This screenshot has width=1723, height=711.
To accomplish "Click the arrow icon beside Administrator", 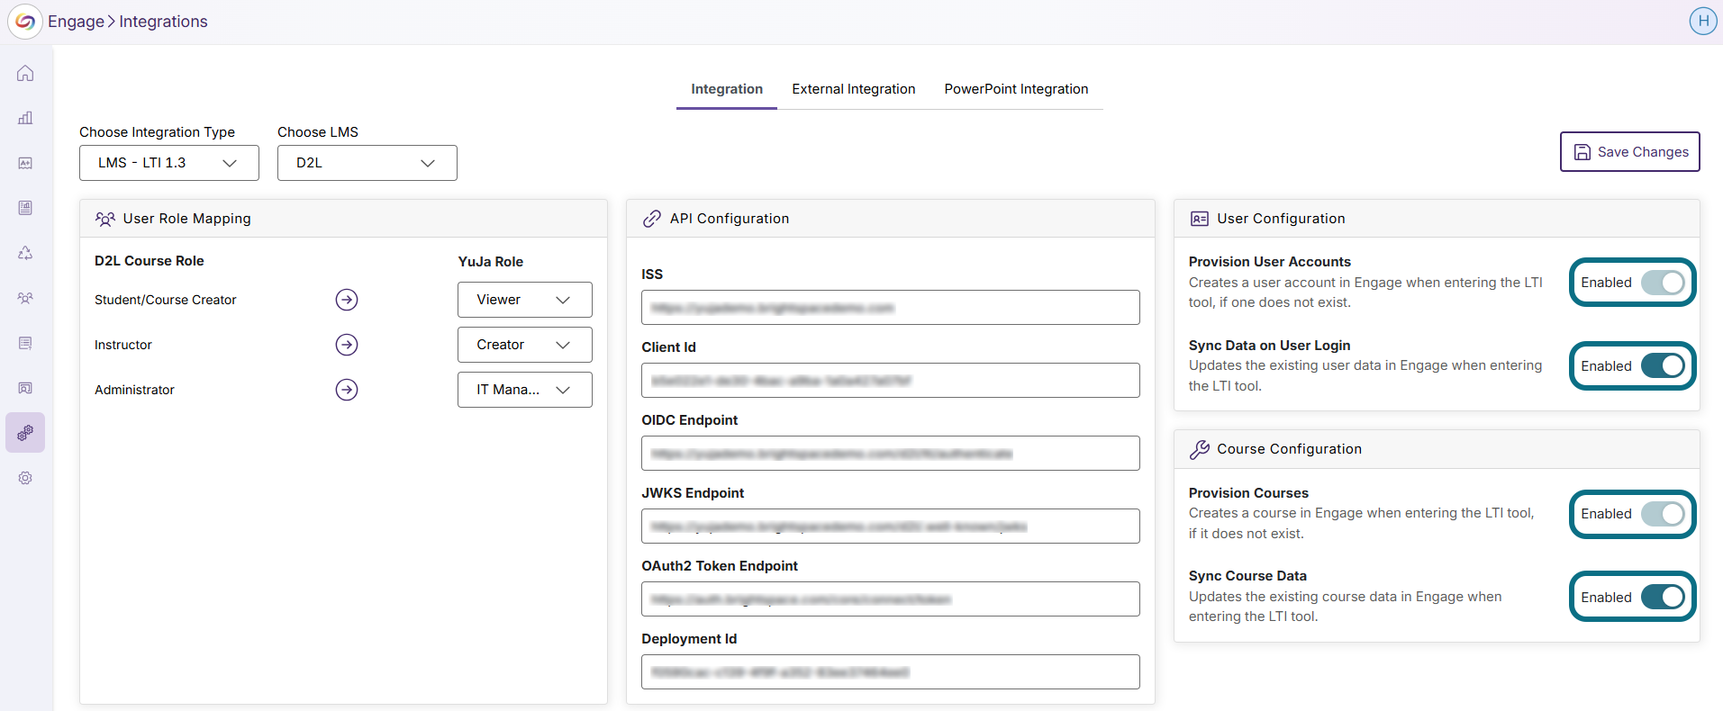I will pos(347,390).
